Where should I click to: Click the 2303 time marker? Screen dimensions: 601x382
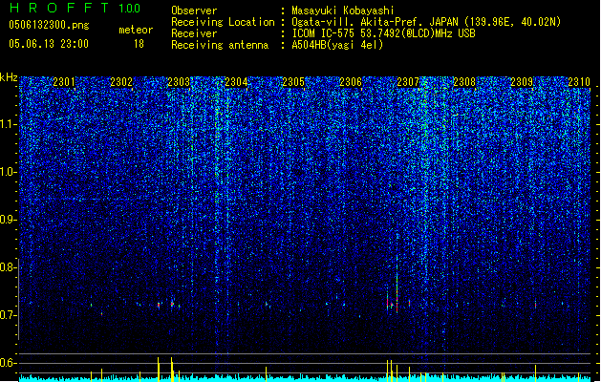click(x=179, y=82)
